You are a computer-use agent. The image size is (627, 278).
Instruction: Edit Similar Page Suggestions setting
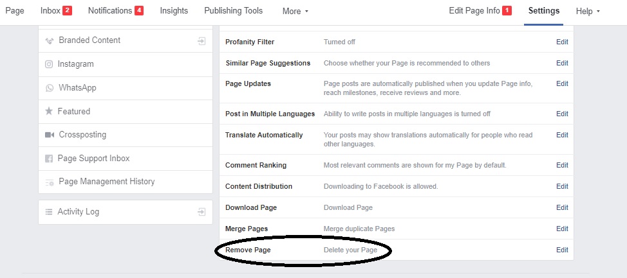(x=562, y=63)
